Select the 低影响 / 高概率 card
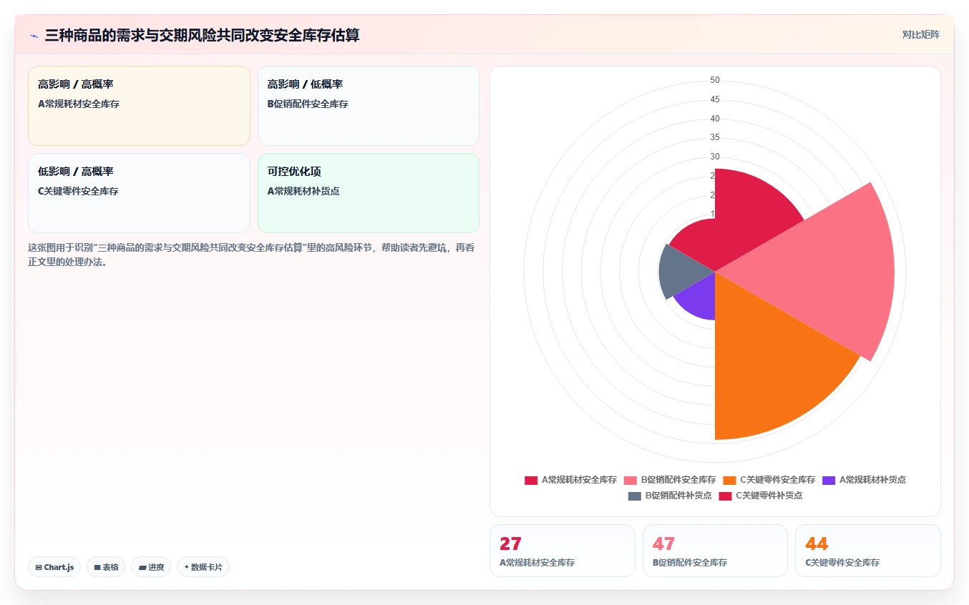Viewport: 969px width, 605px height. (x=139, y=193)
